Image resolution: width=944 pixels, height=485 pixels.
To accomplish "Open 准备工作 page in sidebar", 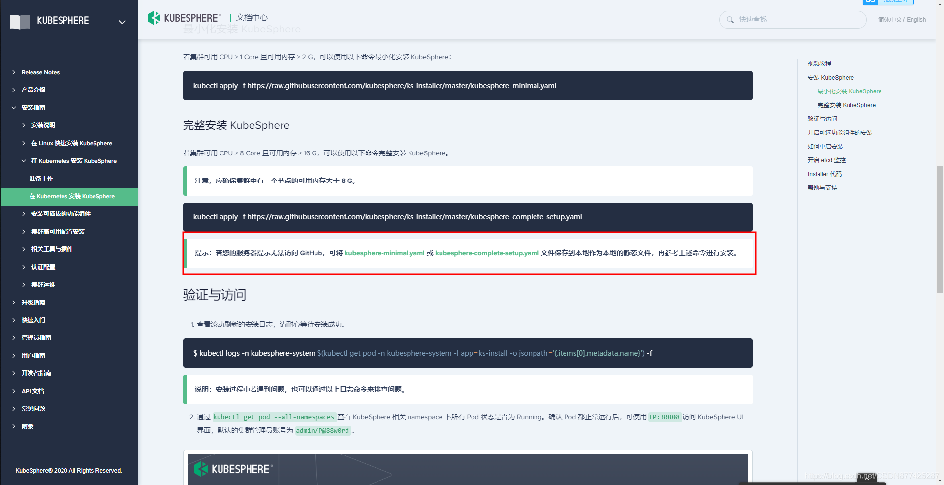I will (x=41, y=179).
